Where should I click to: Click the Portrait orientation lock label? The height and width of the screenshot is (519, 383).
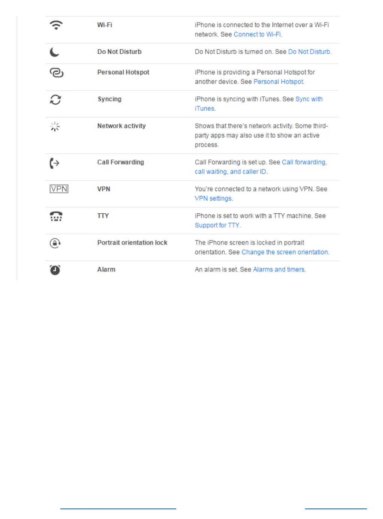pyautogui.click(x=132, y=243)
